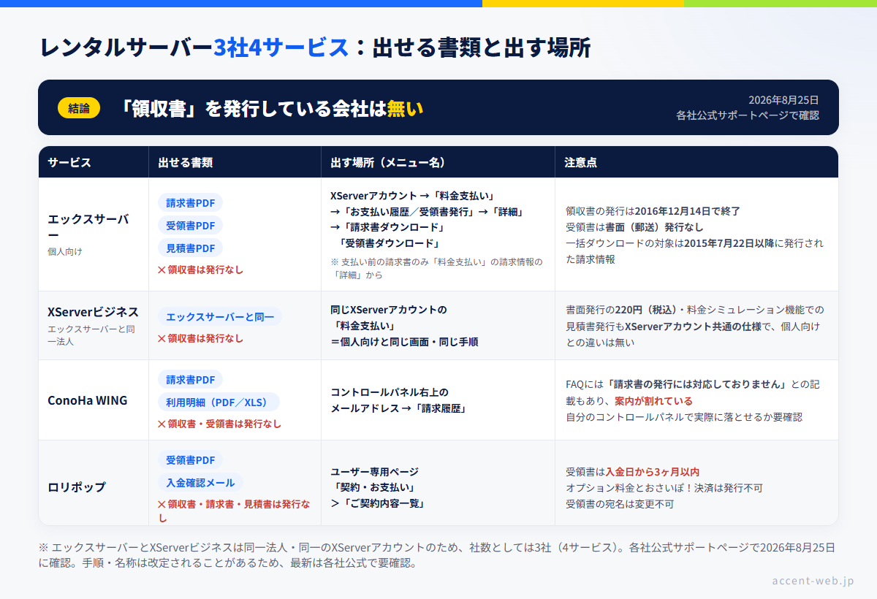Click the サービス column header
The width and height of the screenshot is (877, 599).
pyautogui.click(x=69, y=162)
